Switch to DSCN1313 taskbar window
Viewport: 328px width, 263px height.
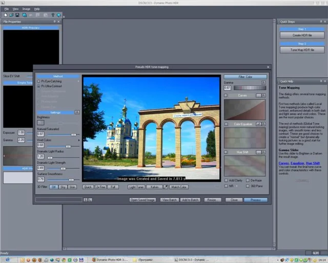[193, 260]
